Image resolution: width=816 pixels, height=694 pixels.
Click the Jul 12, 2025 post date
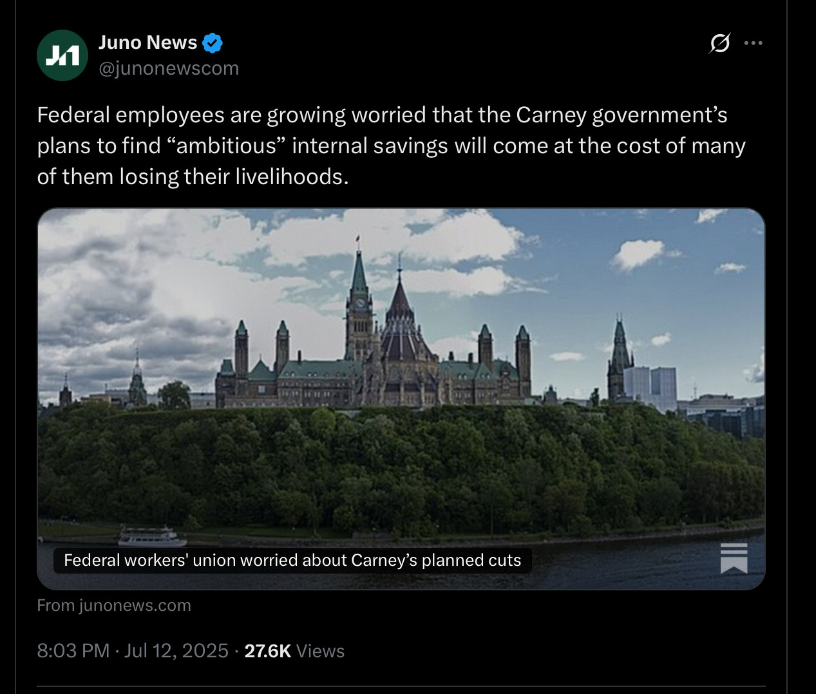[176, 651]
